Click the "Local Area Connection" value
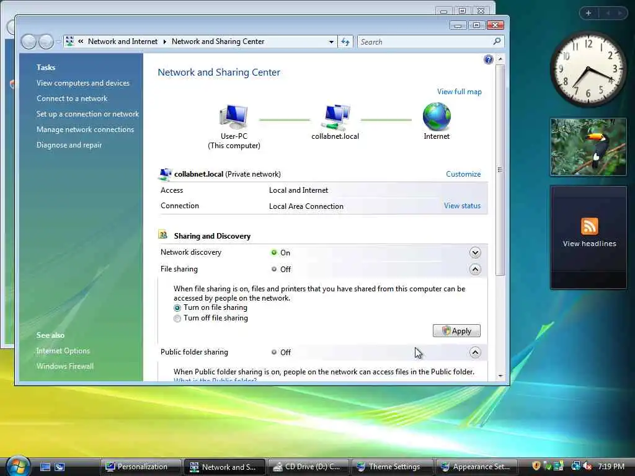This screenshot has width=635, height=476. pos(306,206)
